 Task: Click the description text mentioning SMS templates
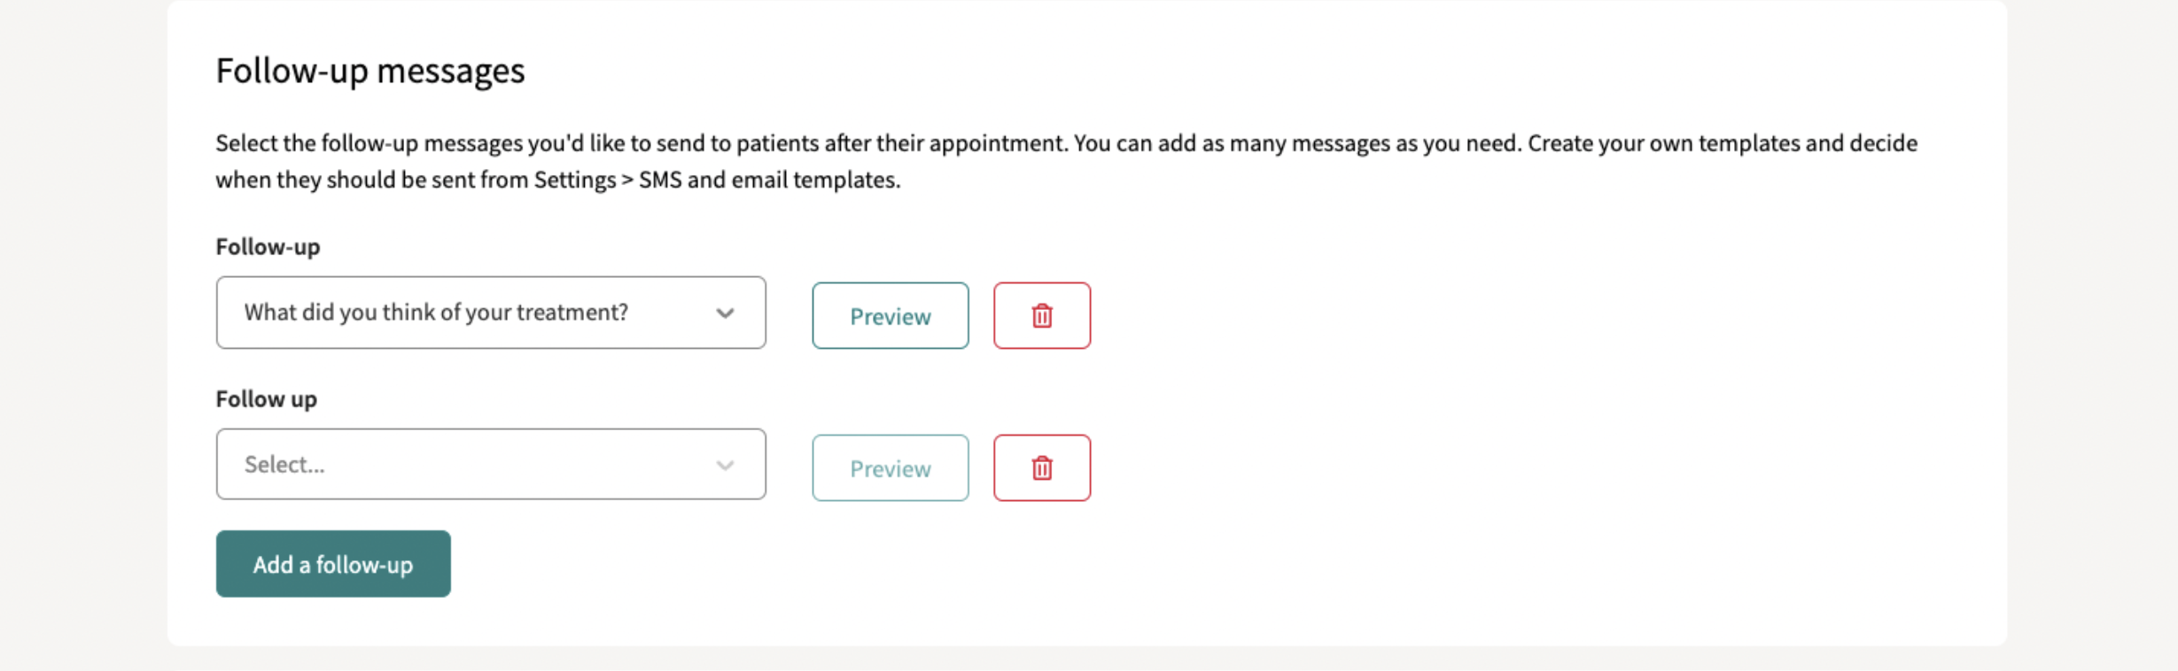pyautogui.click(x=1066, y=161)
